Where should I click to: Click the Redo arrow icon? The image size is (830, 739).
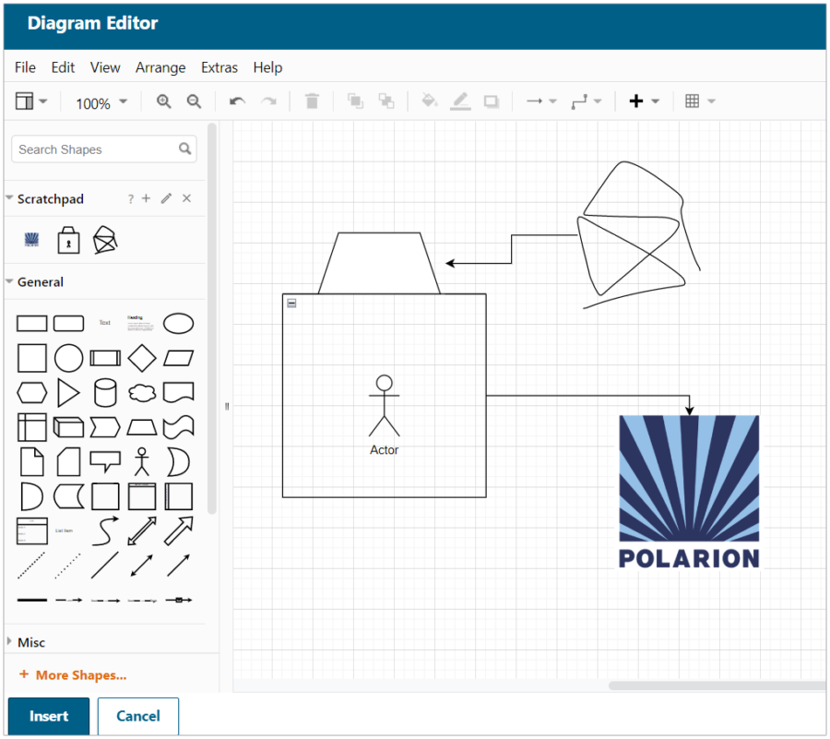(x=268, y=101)
